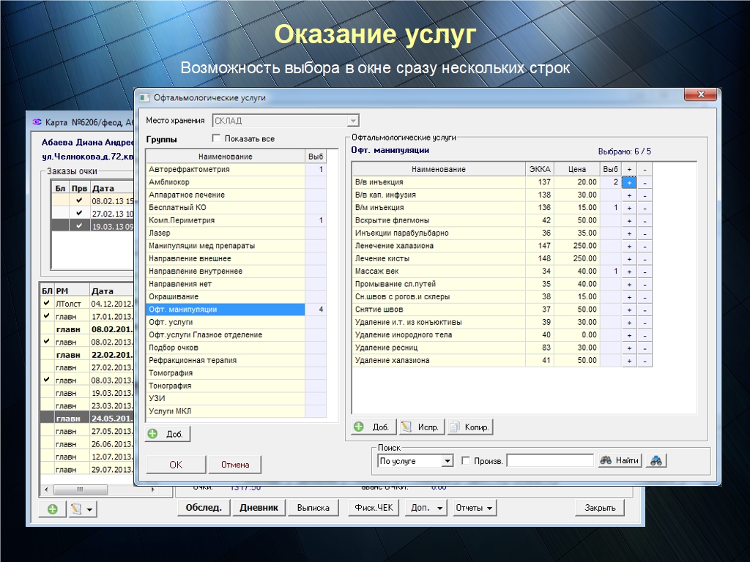Click the blue binoculars icon next to Найти
Image resolution: width=750 pixels, height=562 pixels.
[656, 460]
